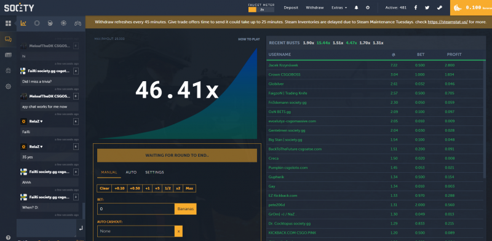Screen dimensions: 492x241
Task: Click the Facebook icon in header
Action: click(x=416, y=7)
